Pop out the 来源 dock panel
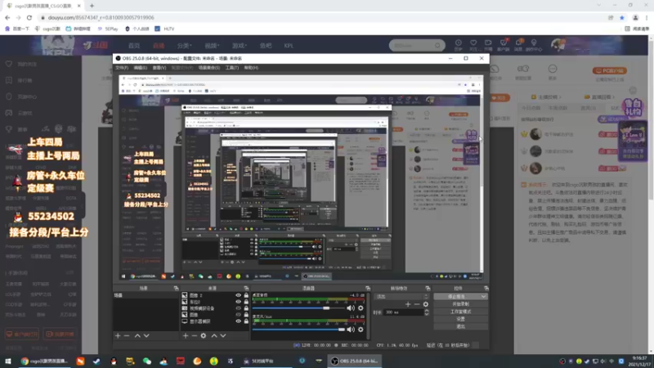 (x=246, y=289)
